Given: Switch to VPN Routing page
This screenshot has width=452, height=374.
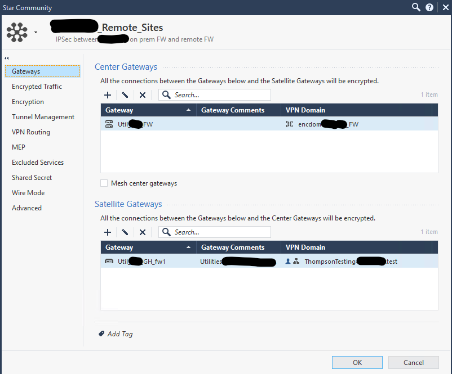Looking at the screenshot, I should [31, 132].
